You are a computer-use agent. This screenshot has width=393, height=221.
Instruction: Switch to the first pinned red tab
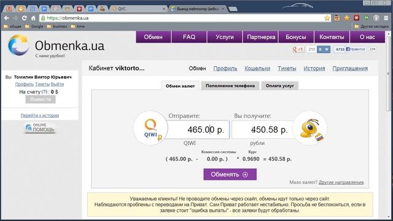pyautogui.click(x=9, y=9)
